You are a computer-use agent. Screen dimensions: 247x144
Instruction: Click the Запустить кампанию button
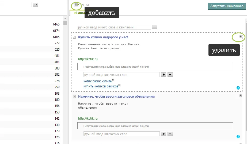coord(227,6)
